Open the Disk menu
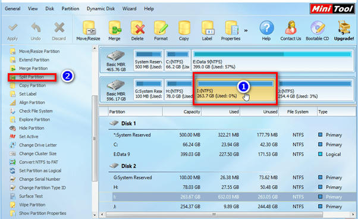Viewport: 358px width, 219px height. coord(49,9)
